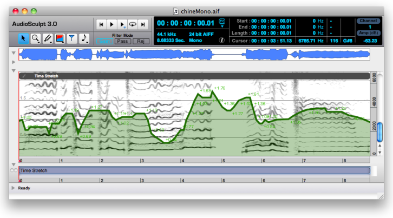The image size is (393, 218).
Task: Click the +1.27 breakpoint near second 2
Action: [90, 110]
